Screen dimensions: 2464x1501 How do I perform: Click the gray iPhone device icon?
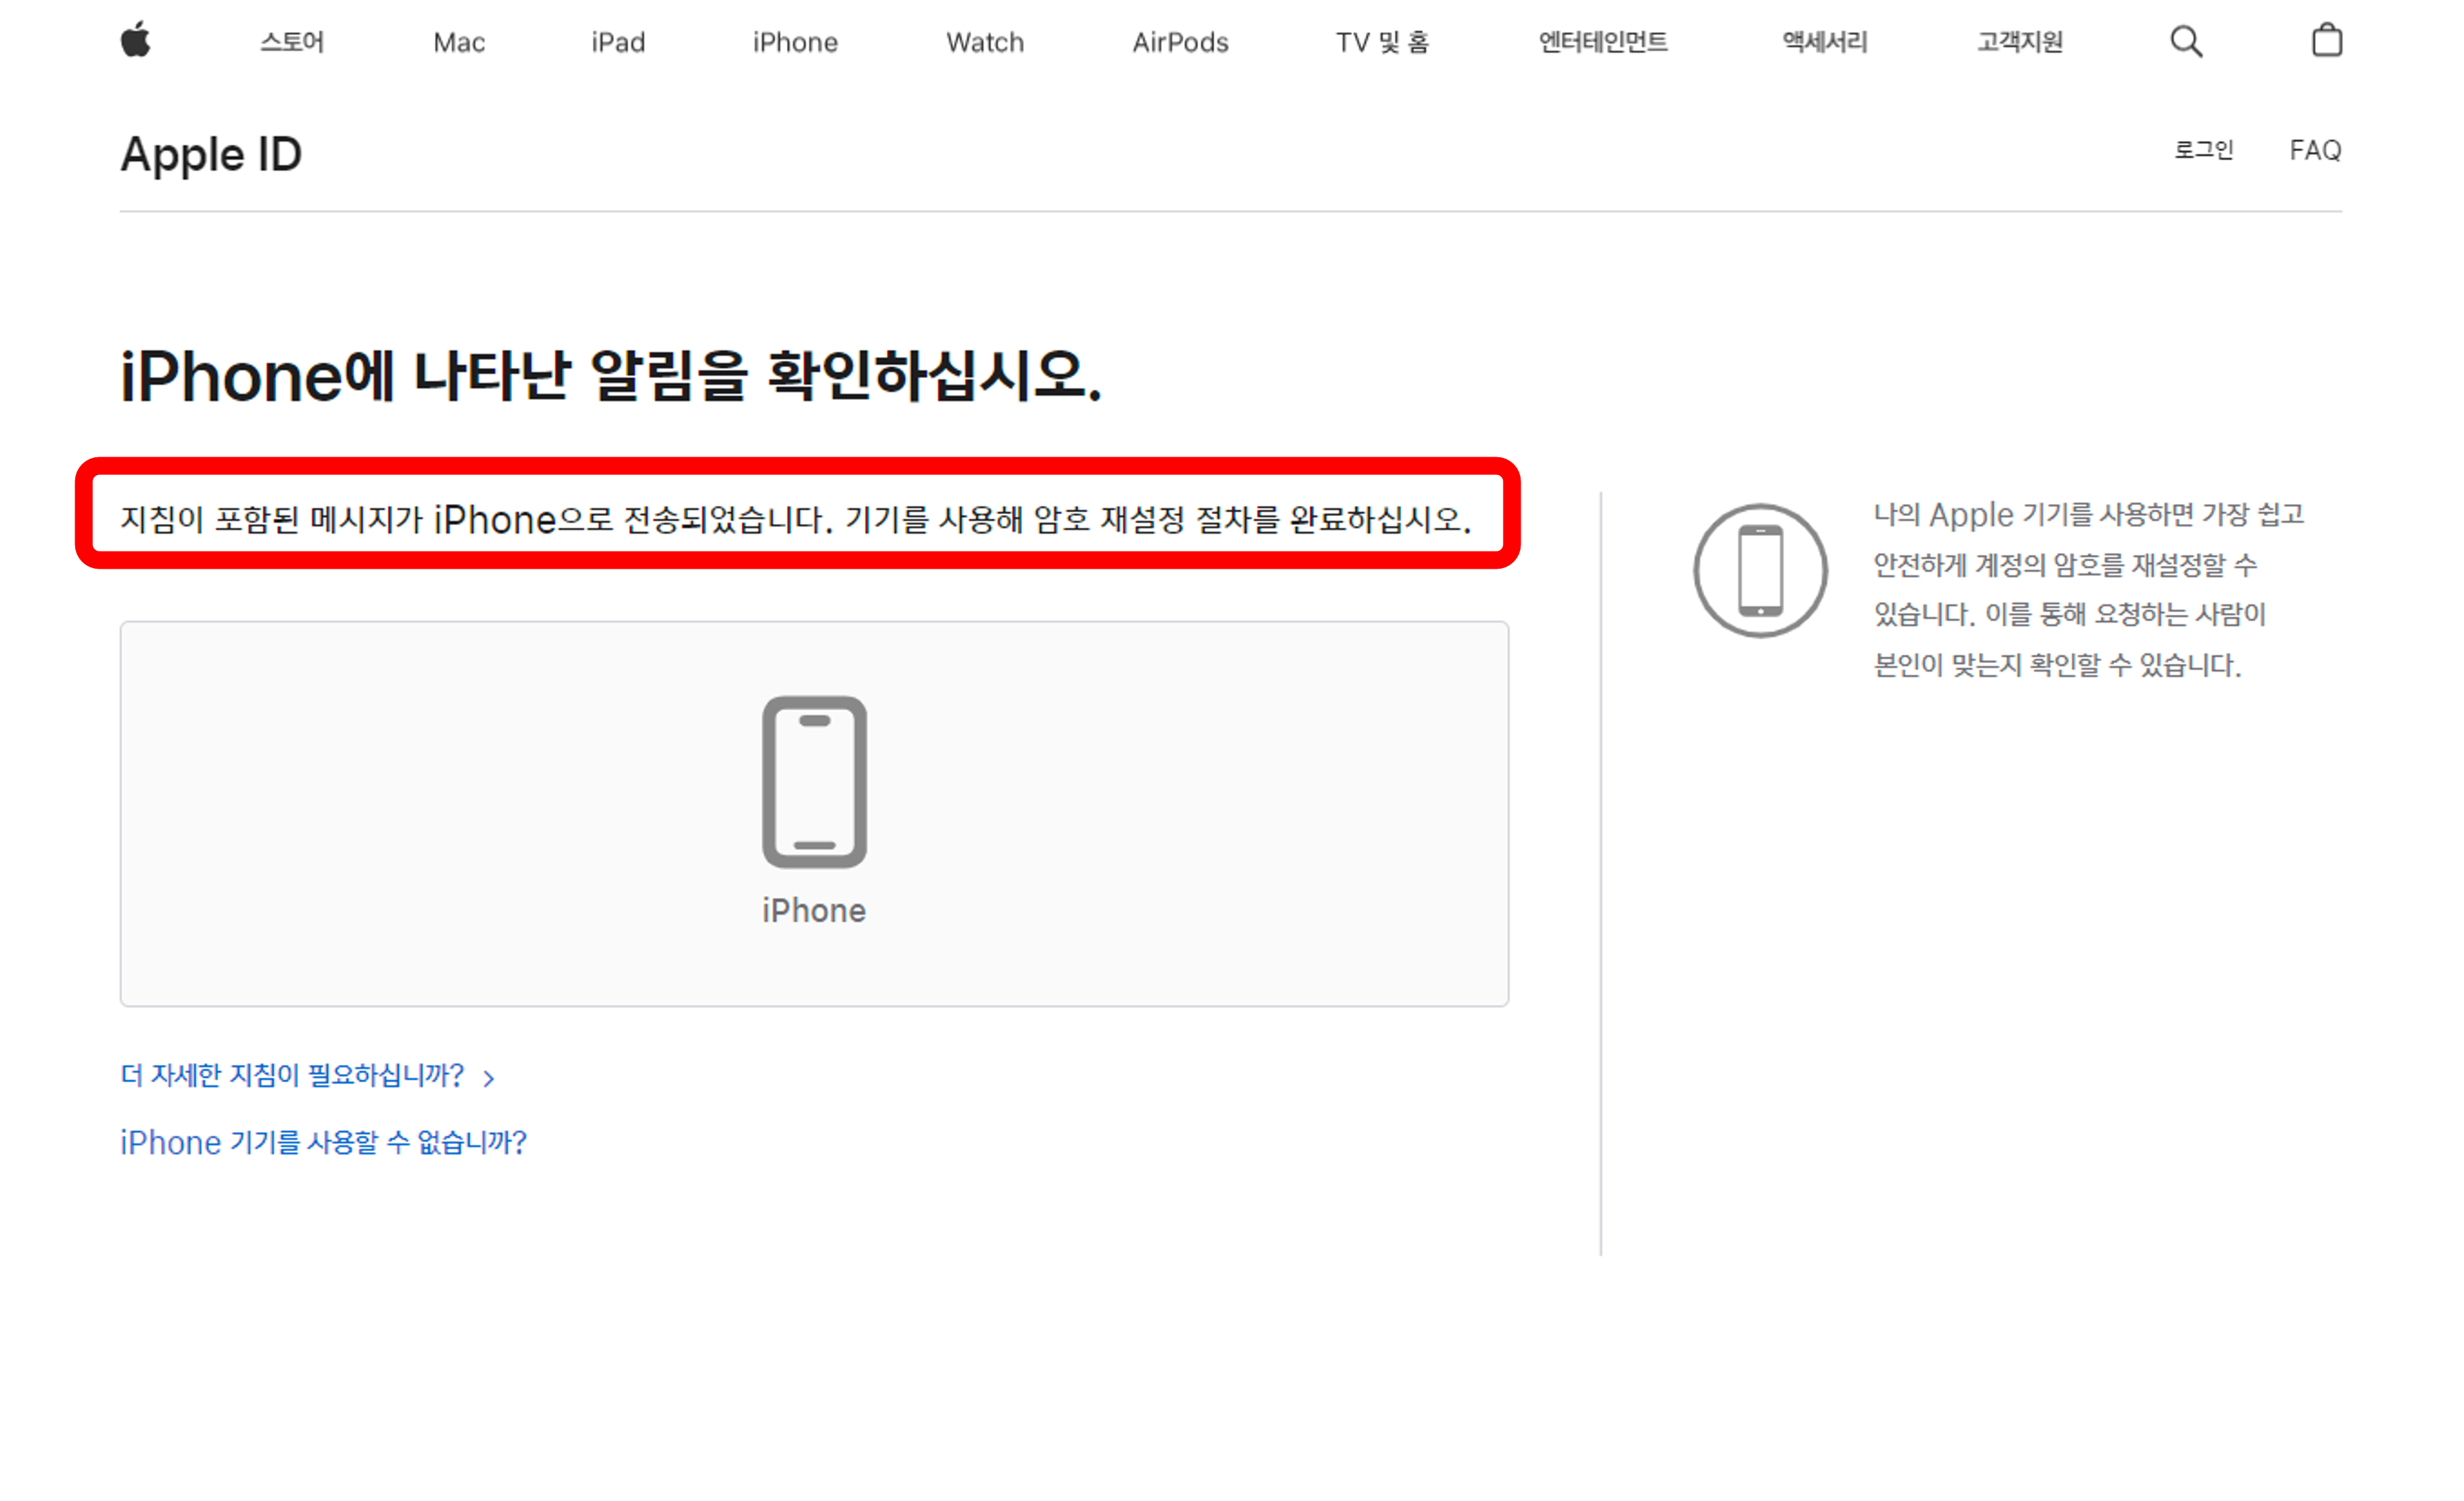pos(814,781)
